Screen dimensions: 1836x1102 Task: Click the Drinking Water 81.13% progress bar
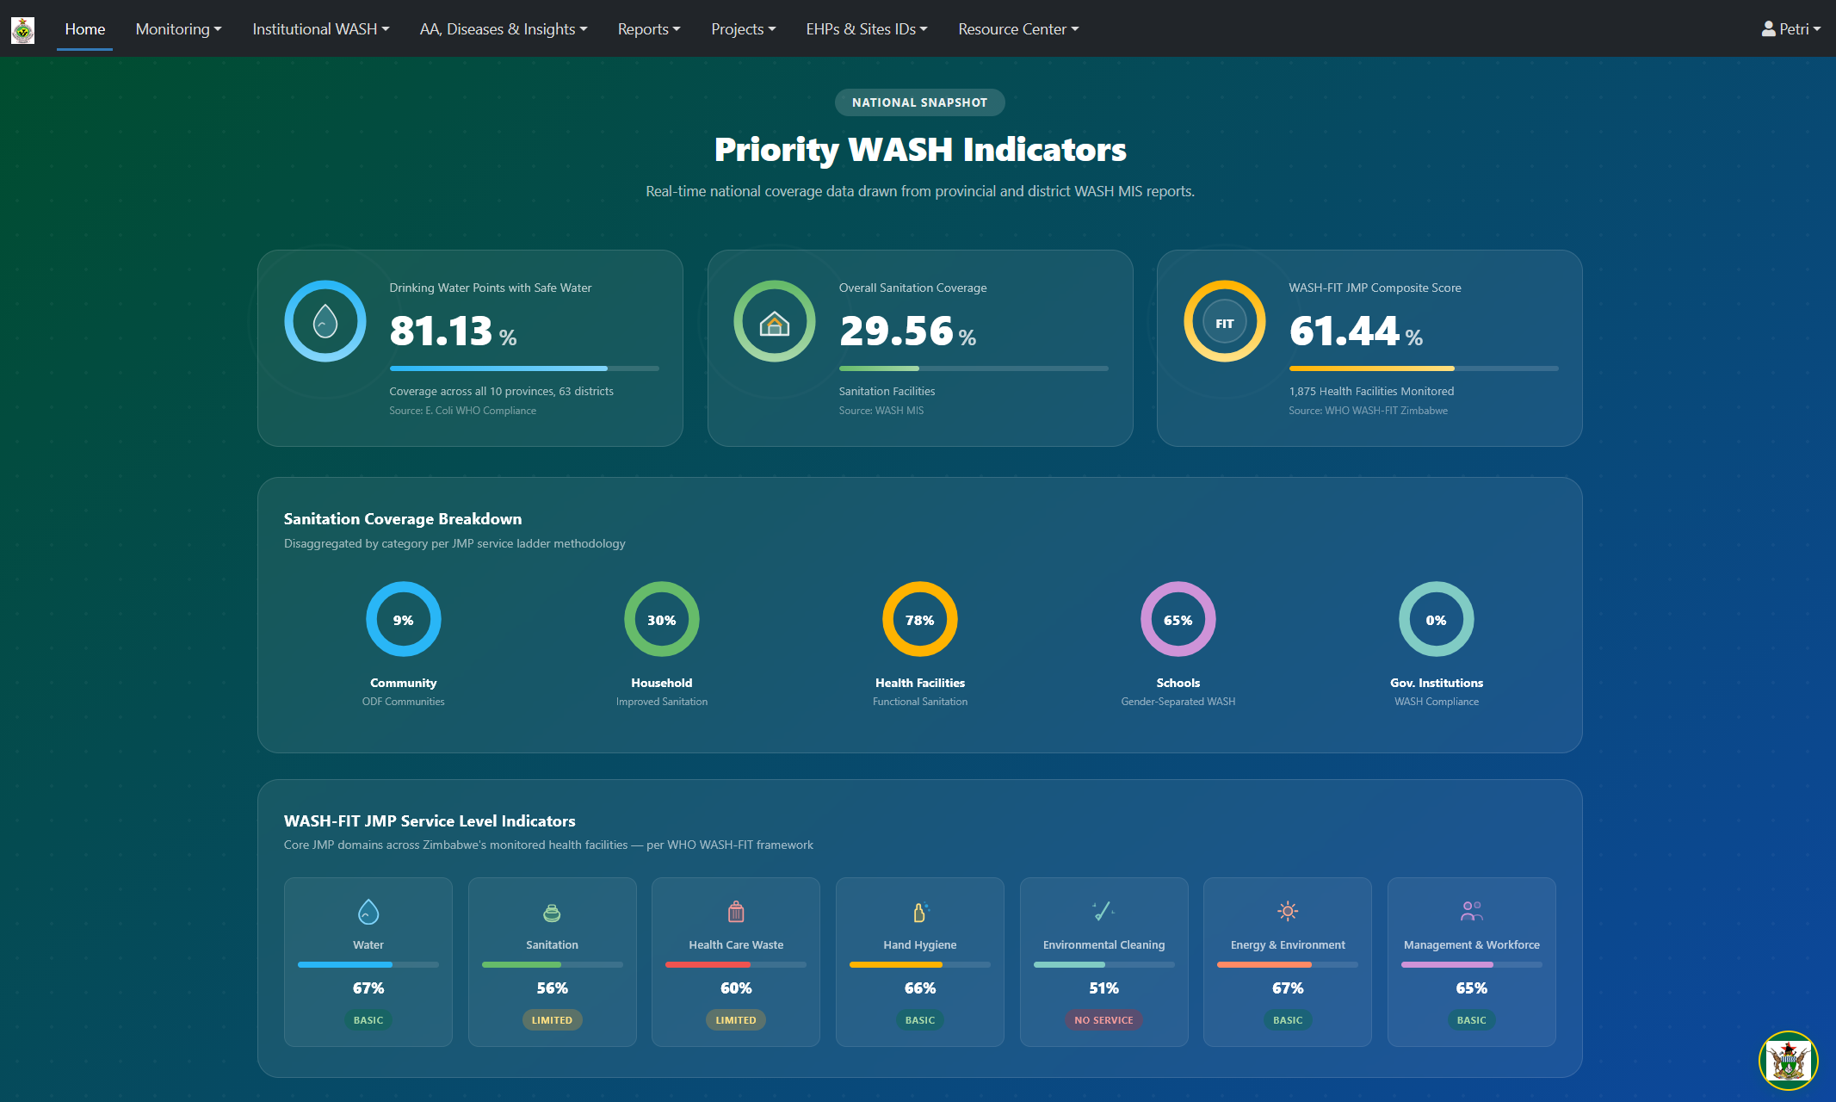coord(524,368)
